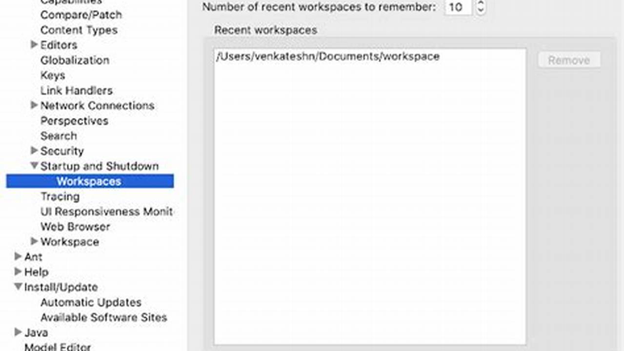The image size is (624, 351).
Task: Select the Compare/Patch preference page
Action: click(81, 15)
